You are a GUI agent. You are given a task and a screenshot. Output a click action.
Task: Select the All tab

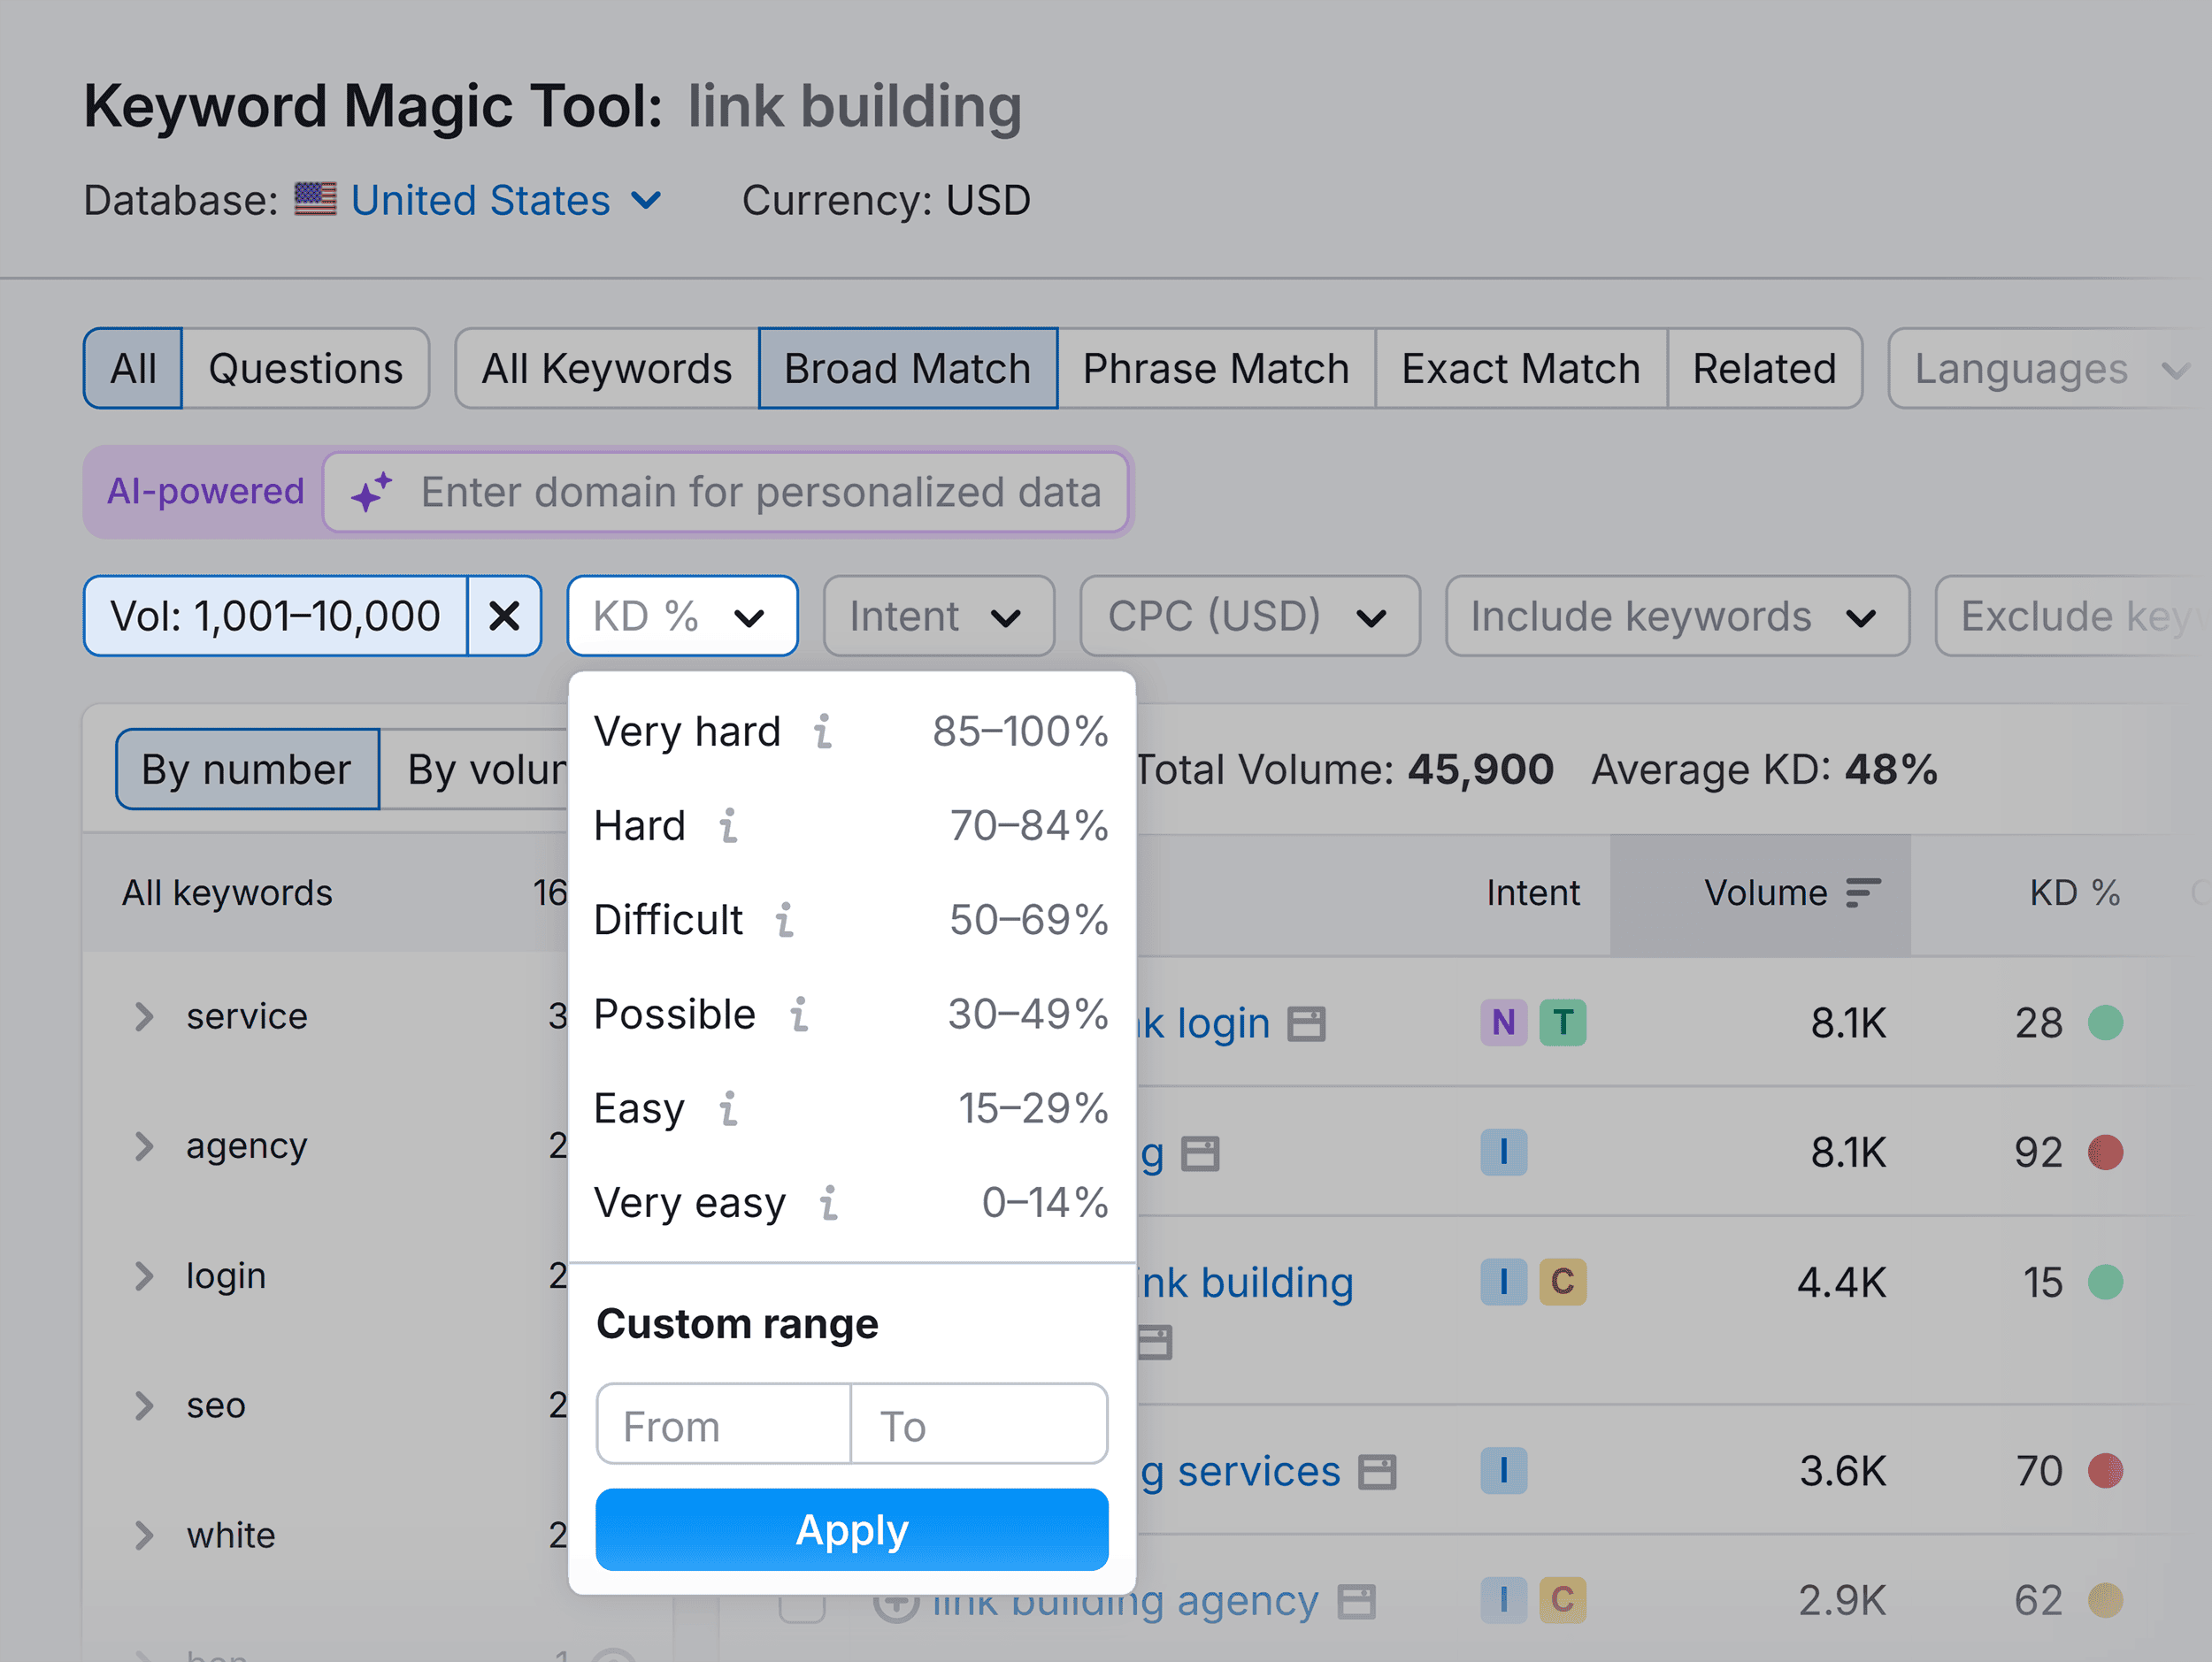point(133,369)
